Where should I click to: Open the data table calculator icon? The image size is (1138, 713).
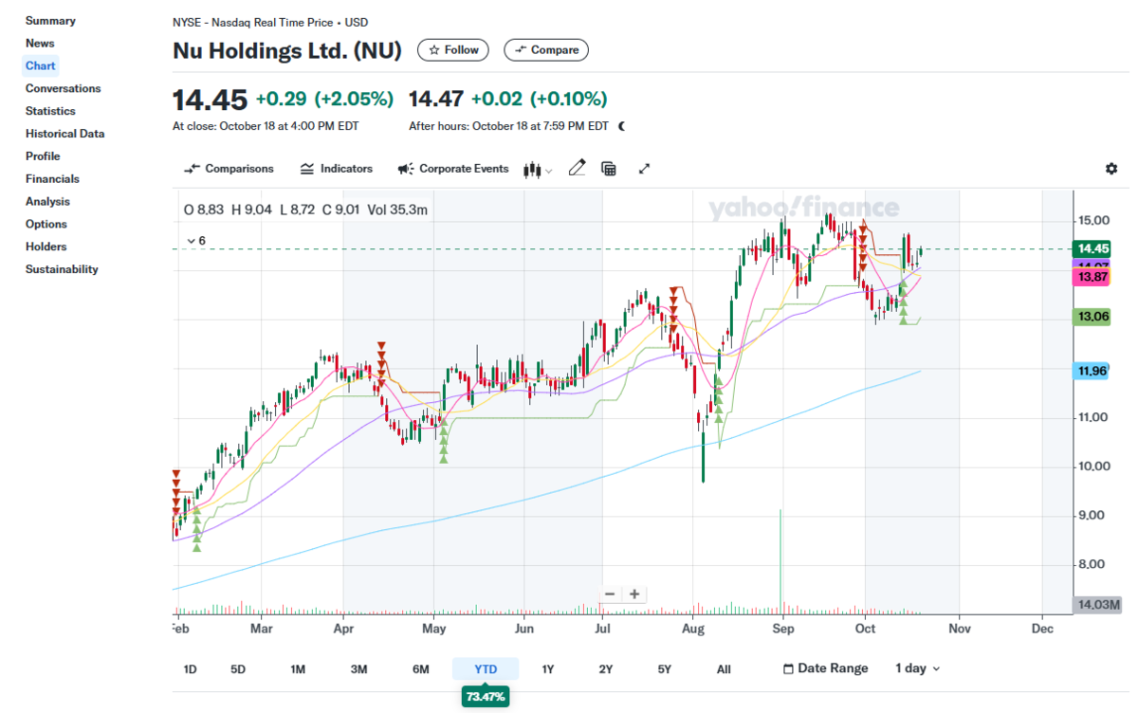[609, 169]
